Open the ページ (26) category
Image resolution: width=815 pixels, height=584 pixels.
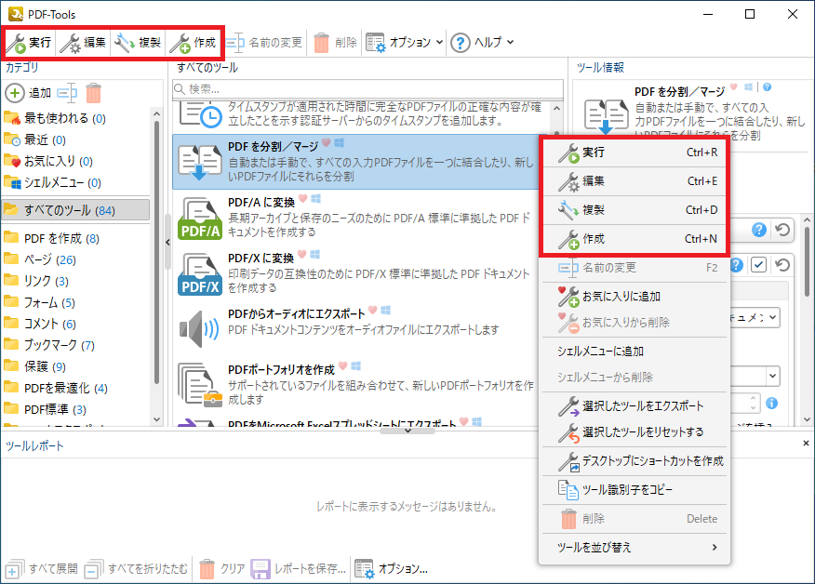tap(40, 259)
